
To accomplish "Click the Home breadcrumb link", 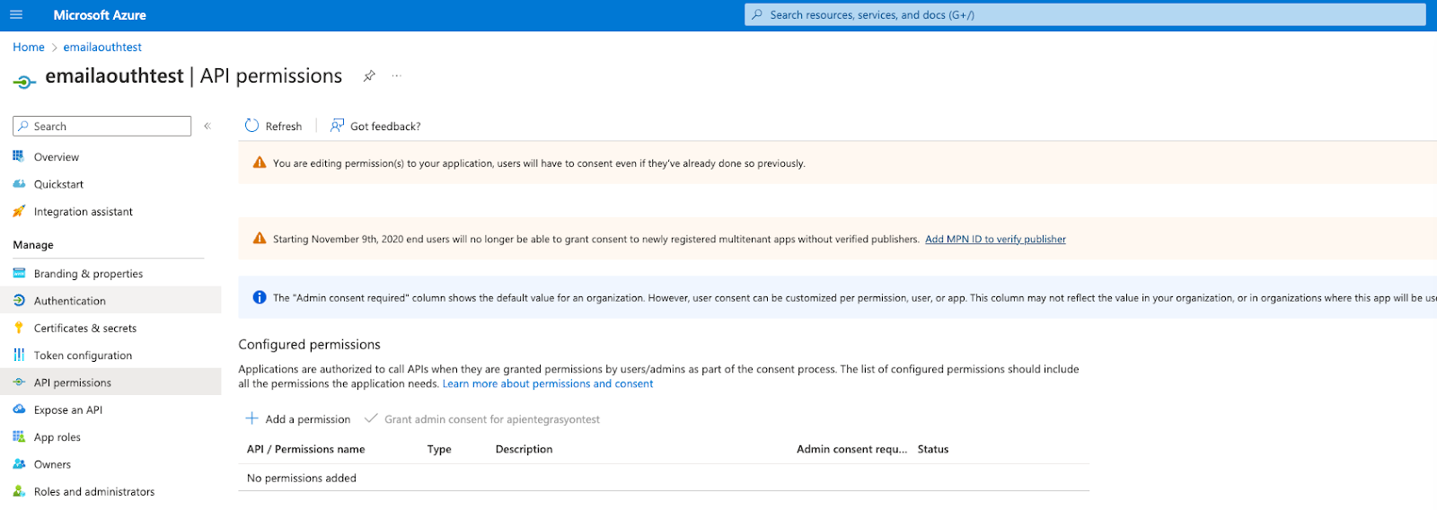I will point(29,47).
